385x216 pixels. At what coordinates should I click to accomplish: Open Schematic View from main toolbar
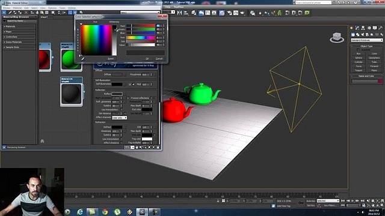(x=214, y=13)
